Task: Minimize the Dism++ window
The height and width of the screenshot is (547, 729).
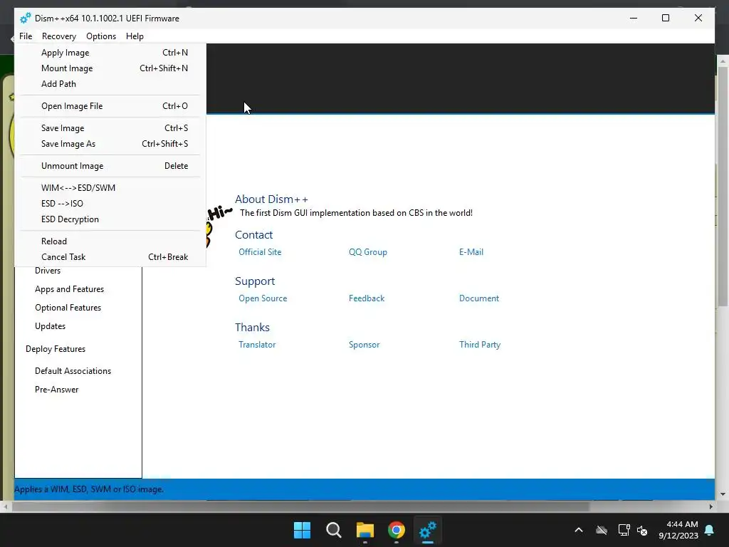Action: pos(633,18)
